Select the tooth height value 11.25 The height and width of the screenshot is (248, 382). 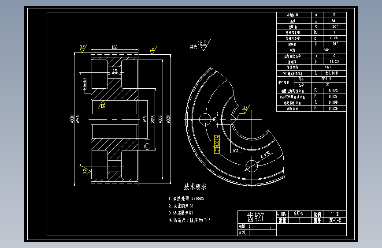tap(334, 61)
